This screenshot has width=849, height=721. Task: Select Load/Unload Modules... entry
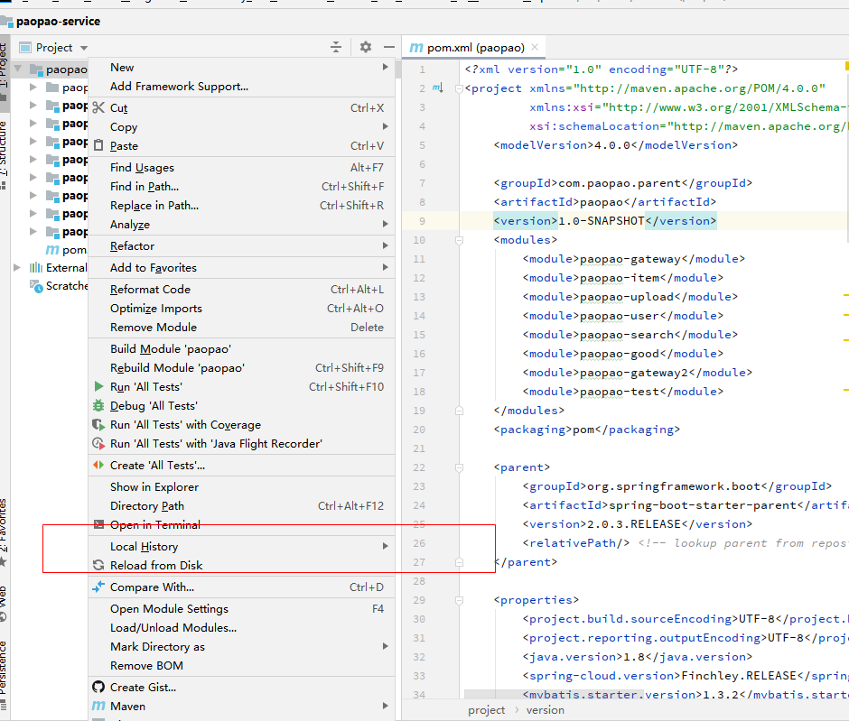pyautogui.click(x=241, y=627)
